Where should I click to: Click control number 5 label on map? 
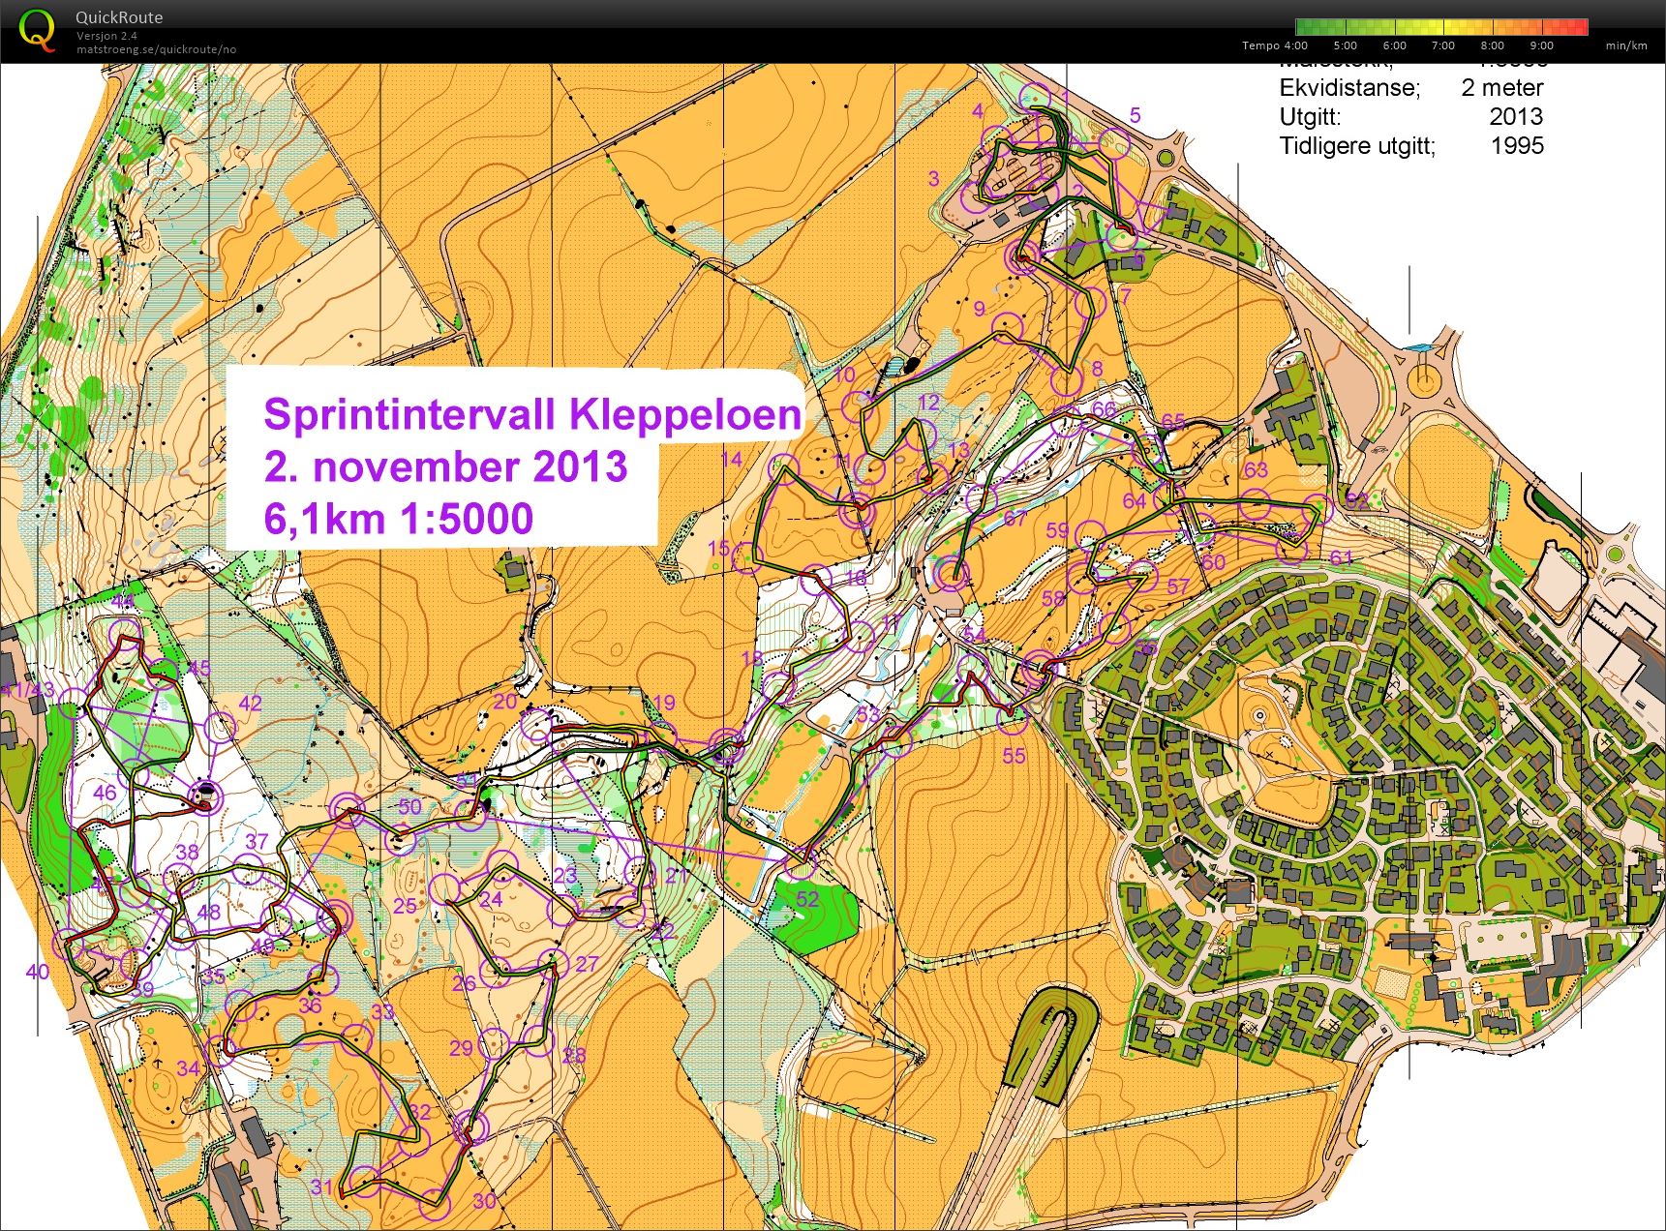click(x=1136, y=115)
